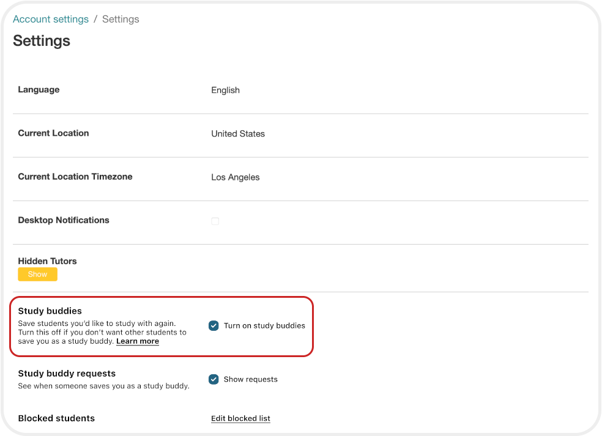Click the 'Turn on study buddies' text label
This screenshot has width=602, height=436.
[x=264, y=326]
